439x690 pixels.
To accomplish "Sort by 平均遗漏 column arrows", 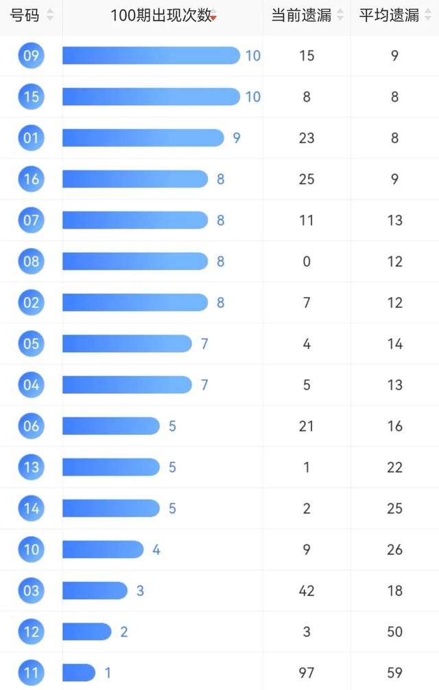I will [428, 15].
